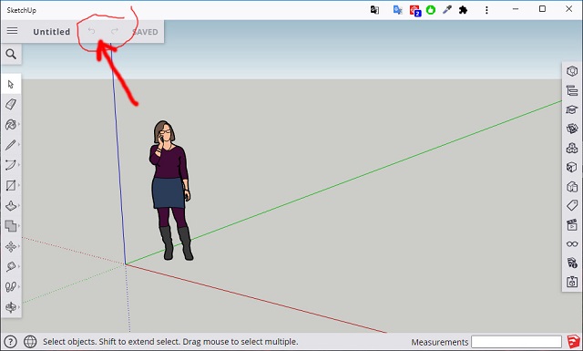Open the hamburger main menu
This screenshot has height=351, width=583.
pos(12,30)
